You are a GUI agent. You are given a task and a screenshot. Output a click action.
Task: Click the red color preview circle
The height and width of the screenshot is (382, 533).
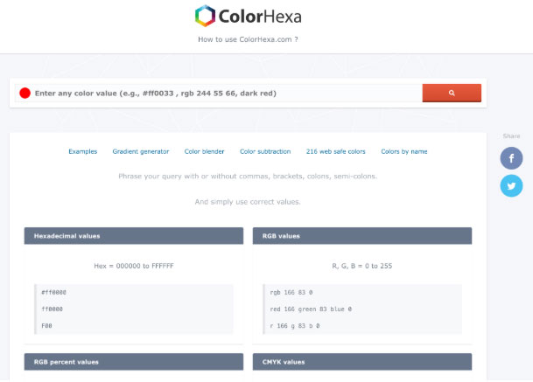pos(25,93)
